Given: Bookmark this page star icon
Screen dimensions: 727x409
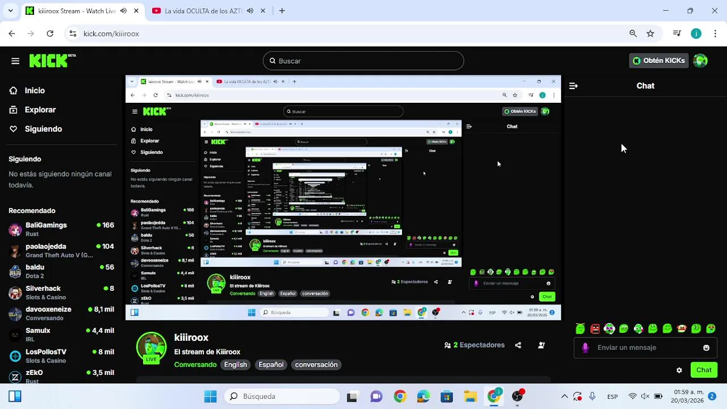Looking at the screenshot, I should click(650, 34).
